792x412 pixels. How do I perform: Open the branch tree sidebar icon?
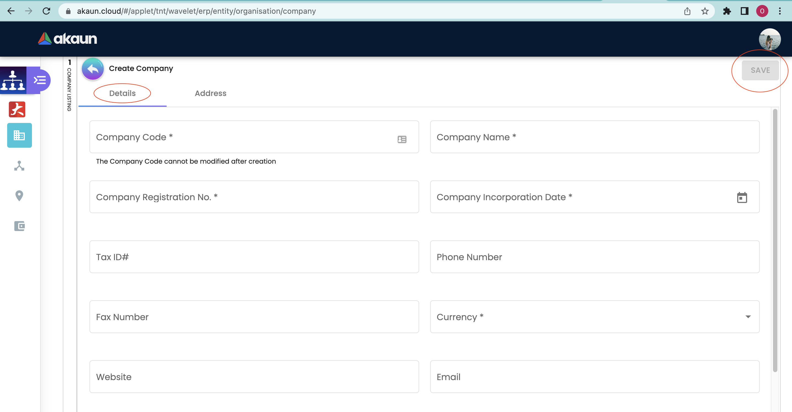[x=19, y=166]
